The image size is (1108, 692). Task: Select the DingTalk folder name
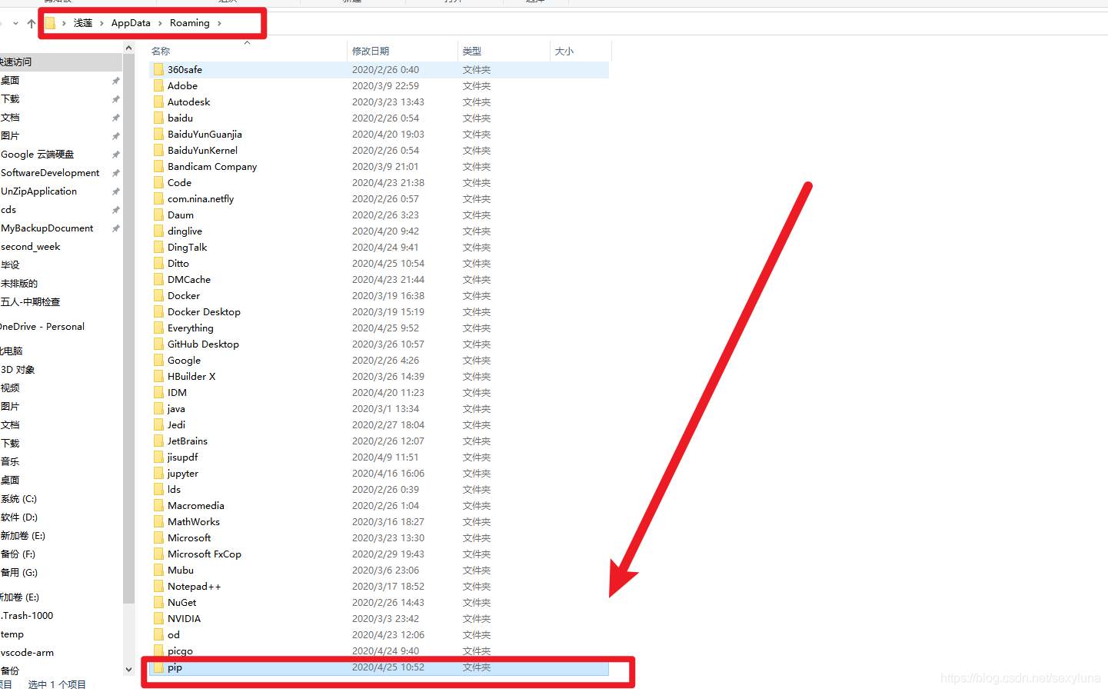click(x=188, y=248)
